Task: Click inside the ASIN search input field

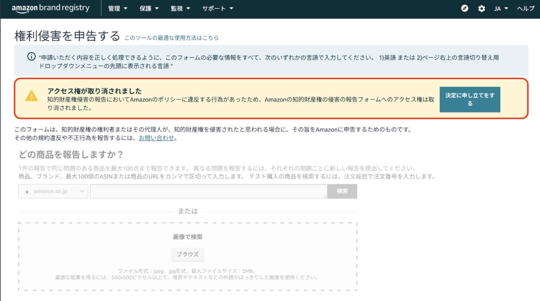Action: tap(209, 191)
